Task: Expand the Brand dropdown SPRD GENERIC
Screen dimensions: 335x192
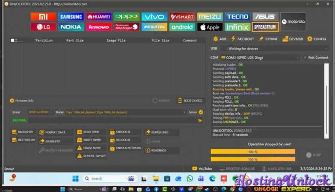Action: click(x=41, y=112)
